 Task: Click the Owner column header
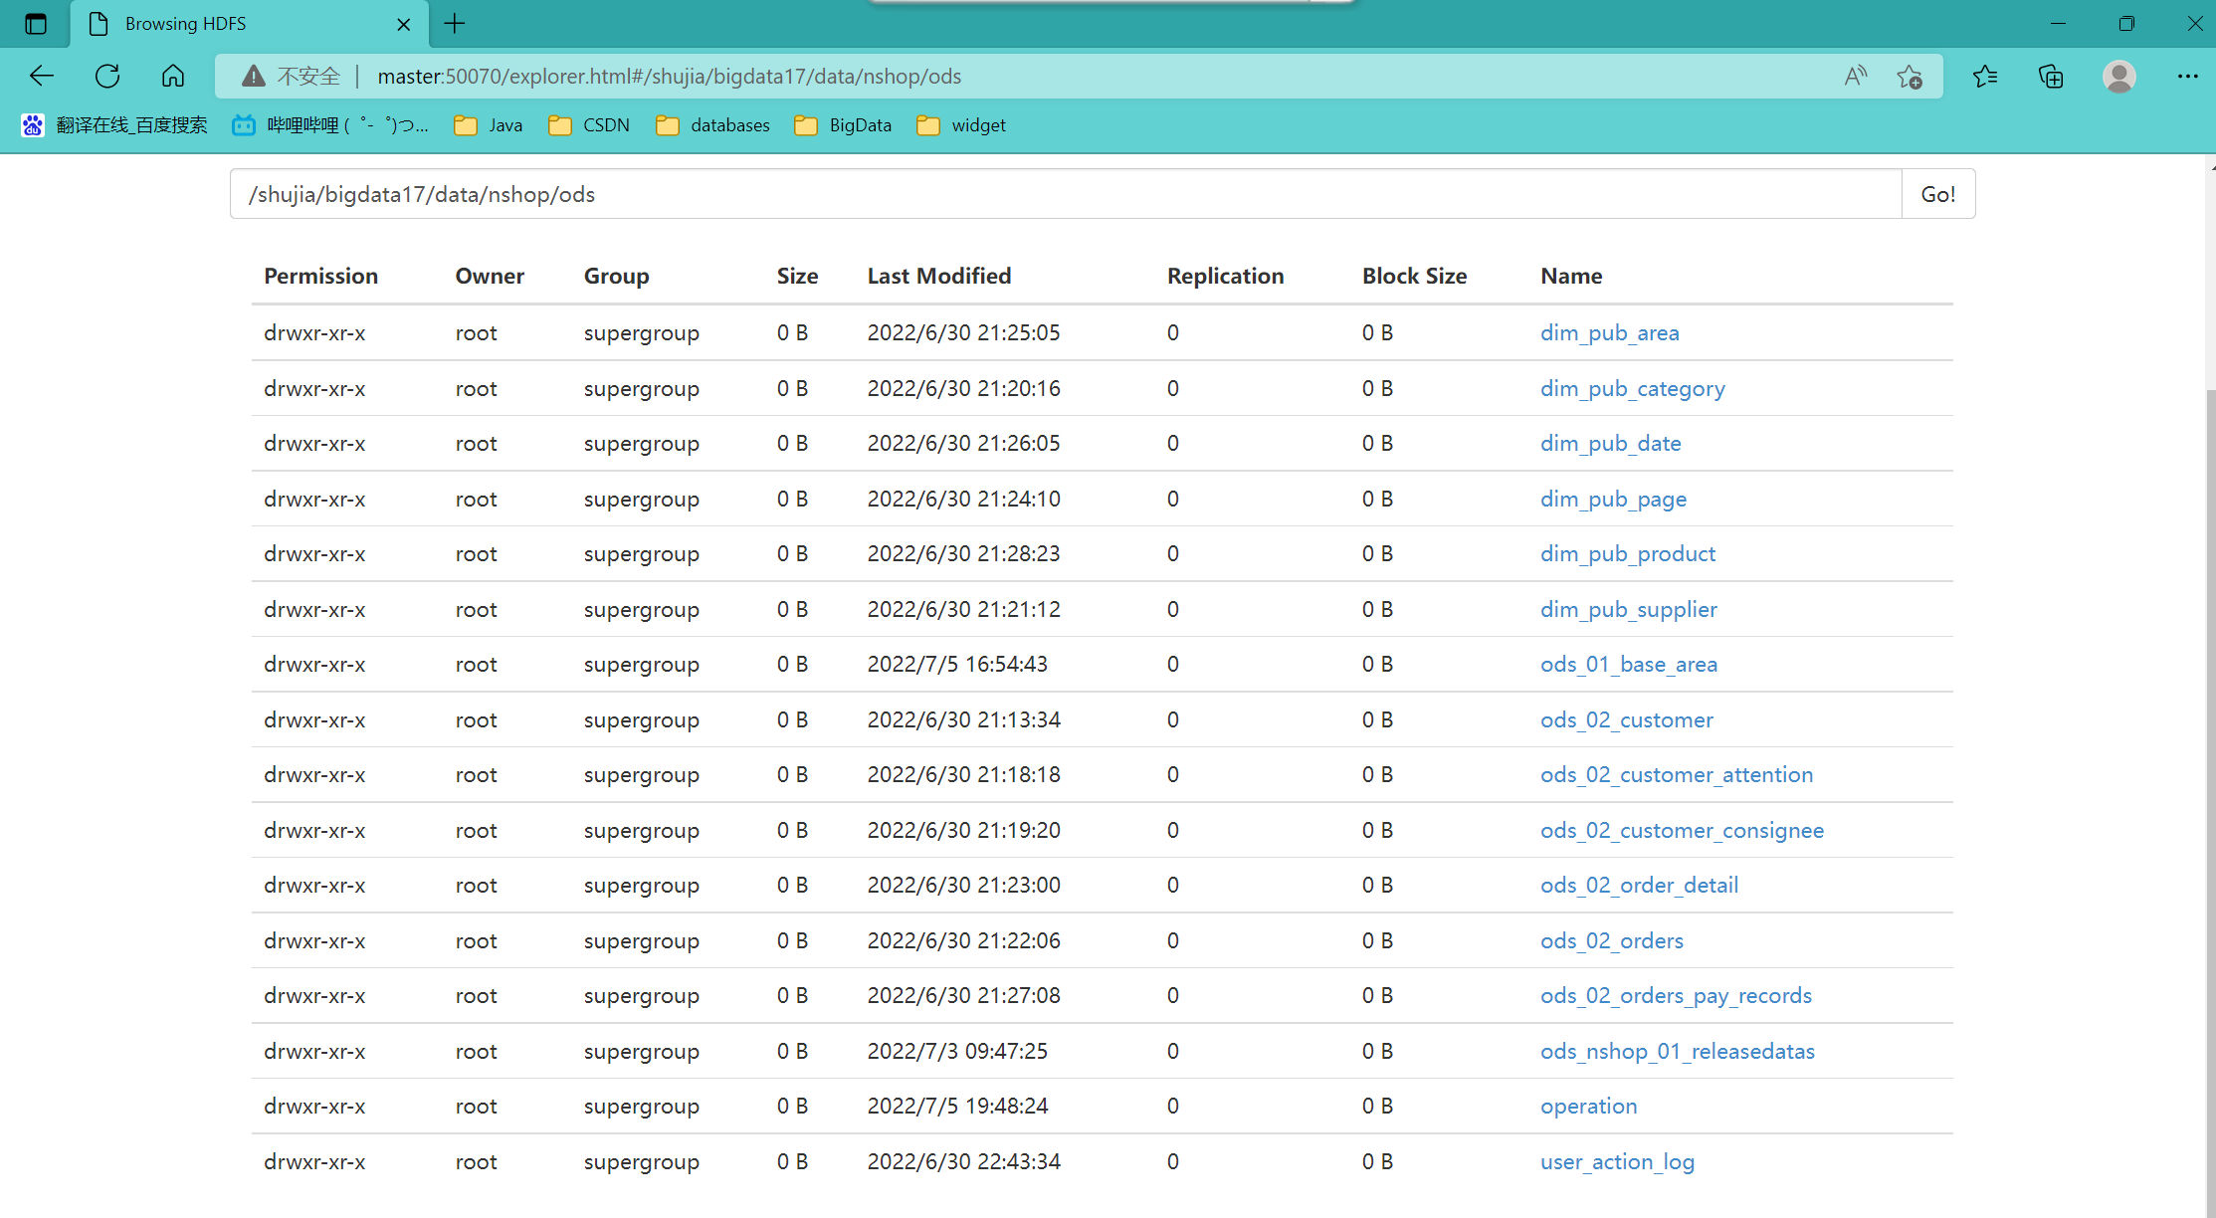[x=490, y=277]
